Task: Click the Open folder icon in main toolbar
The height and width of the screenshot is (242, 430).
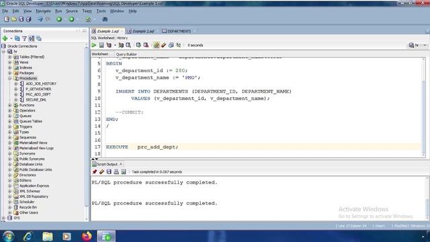Action: [x=14, y=19]
